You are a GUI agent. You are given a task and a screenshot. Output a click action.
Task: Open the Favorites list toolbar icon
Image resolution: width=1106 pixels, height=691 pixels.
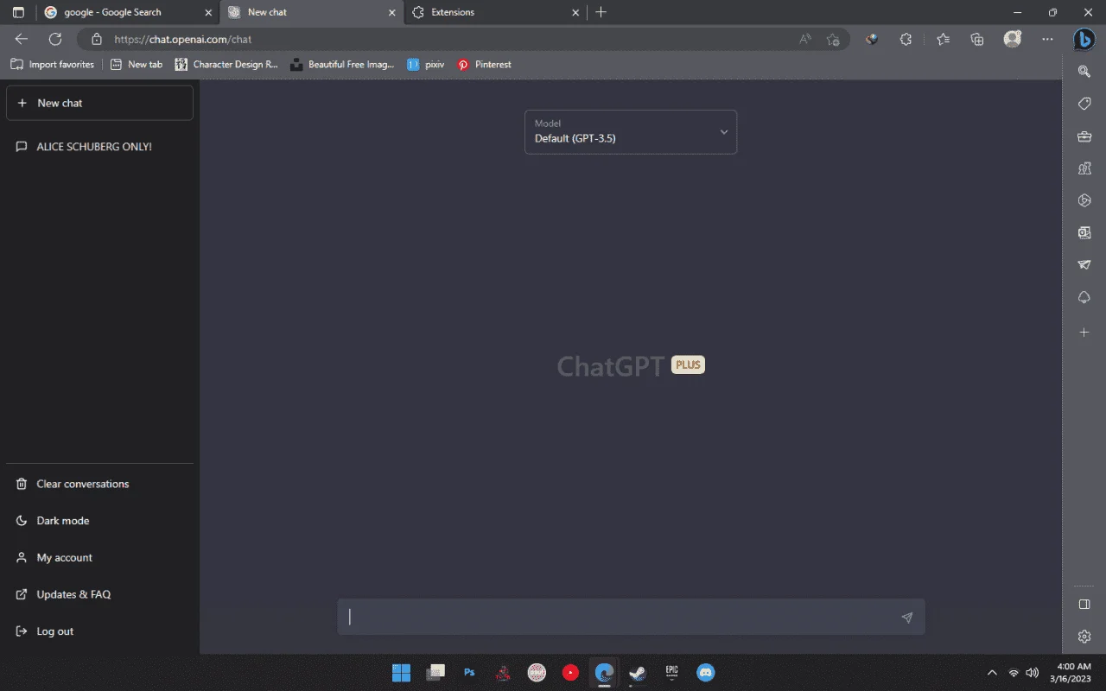coord(943,39)
